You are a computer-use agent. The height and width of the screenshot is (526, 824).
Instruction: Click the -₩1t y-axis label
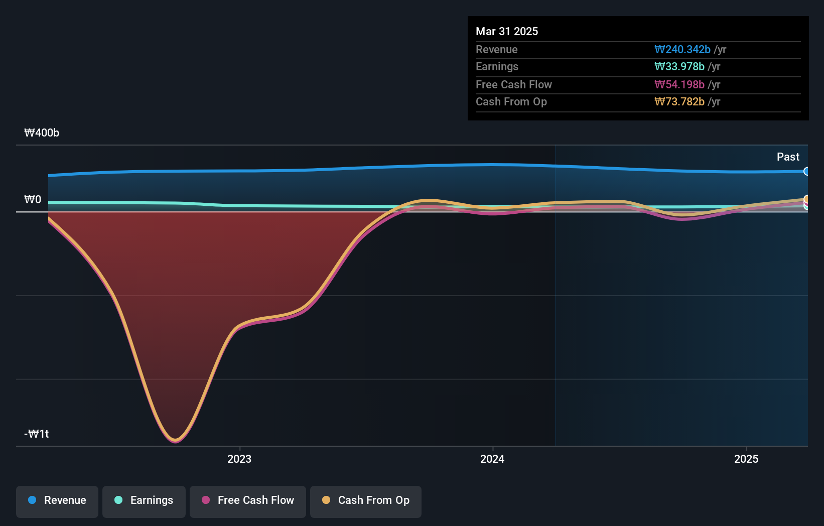[x=37, y=434]
